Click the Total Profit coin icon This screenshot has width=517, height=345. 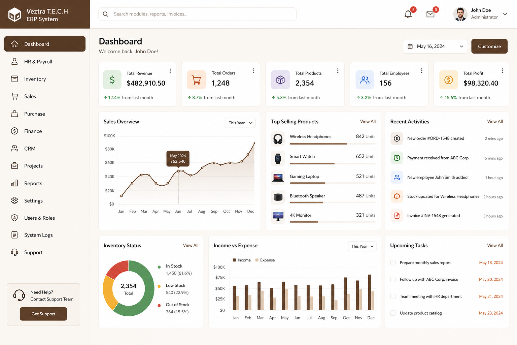[448, 80]
